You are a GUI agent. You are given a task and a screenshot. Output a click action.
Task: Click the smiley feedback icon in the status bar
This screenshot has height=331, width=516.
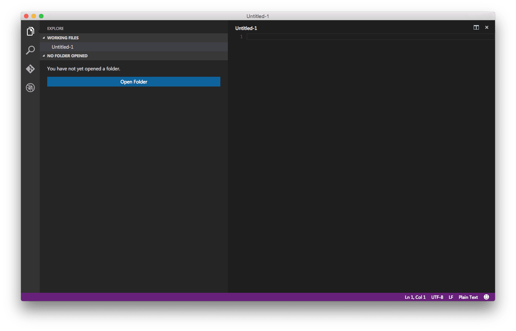(486, 297)
